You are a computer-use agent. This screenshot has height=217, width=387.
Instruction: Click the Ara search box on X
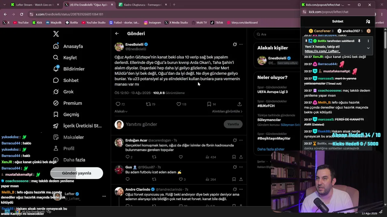click(x=277, y=34)
